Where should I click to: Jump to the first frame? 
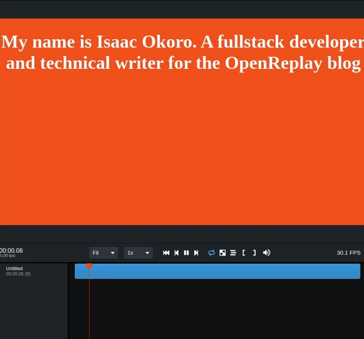(x=166, y=253)
